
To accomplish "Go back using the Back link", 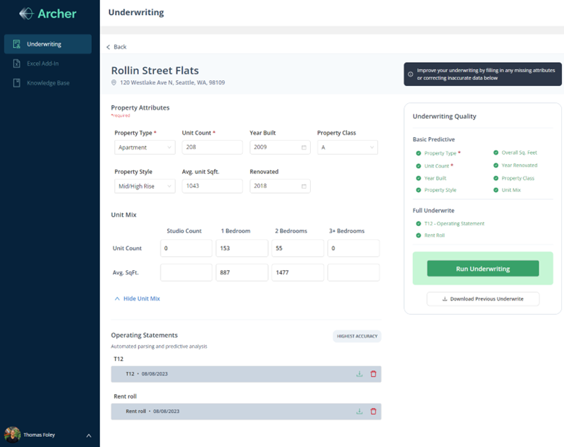I will click(116, 47).
